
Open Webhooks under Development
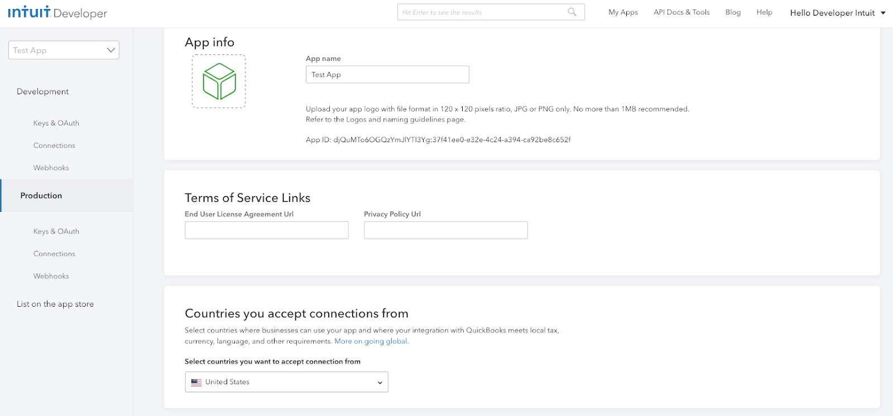51,168
